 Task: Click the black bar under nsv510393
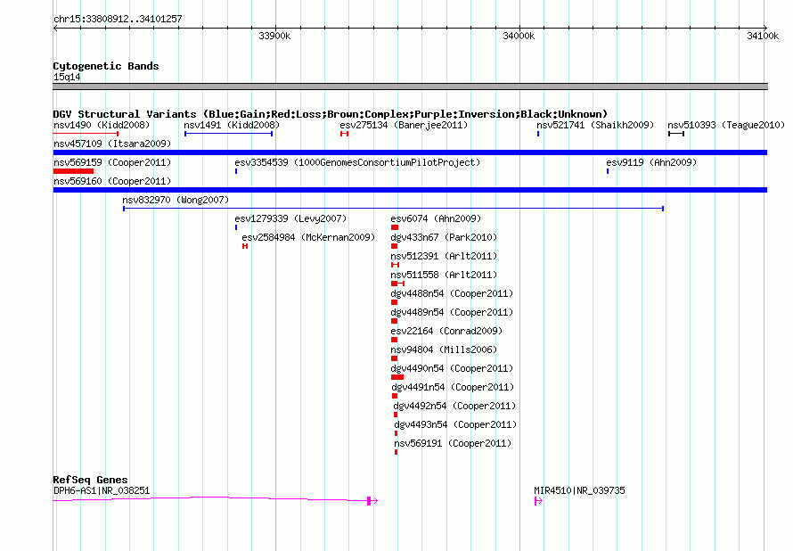coord(676,134)
